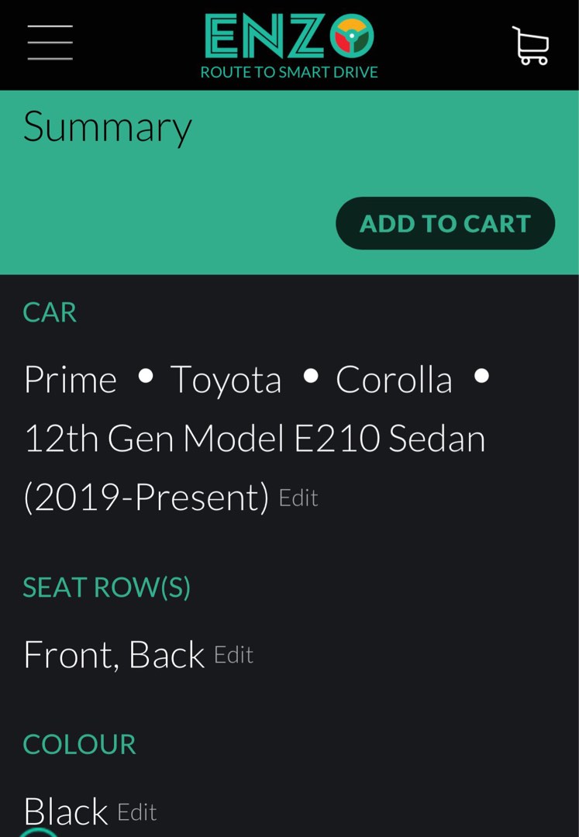
Task: Open the shopping cart
Action: pos(531,46)
